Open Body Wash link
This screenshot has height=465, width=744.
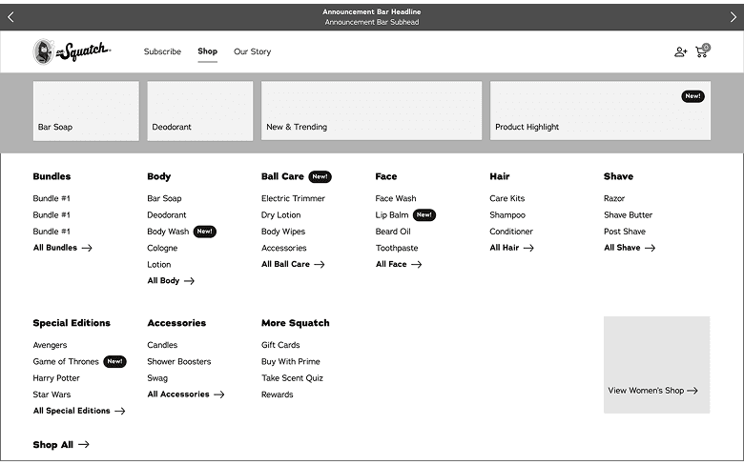pyautogui.click(x=168, y=232)
